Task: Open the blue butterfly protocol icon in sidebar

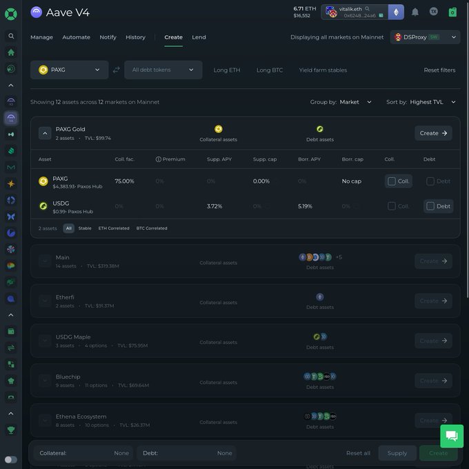Action: click(11, 217)
